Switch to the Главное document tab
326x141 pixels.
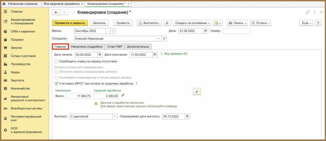(60, 46)
